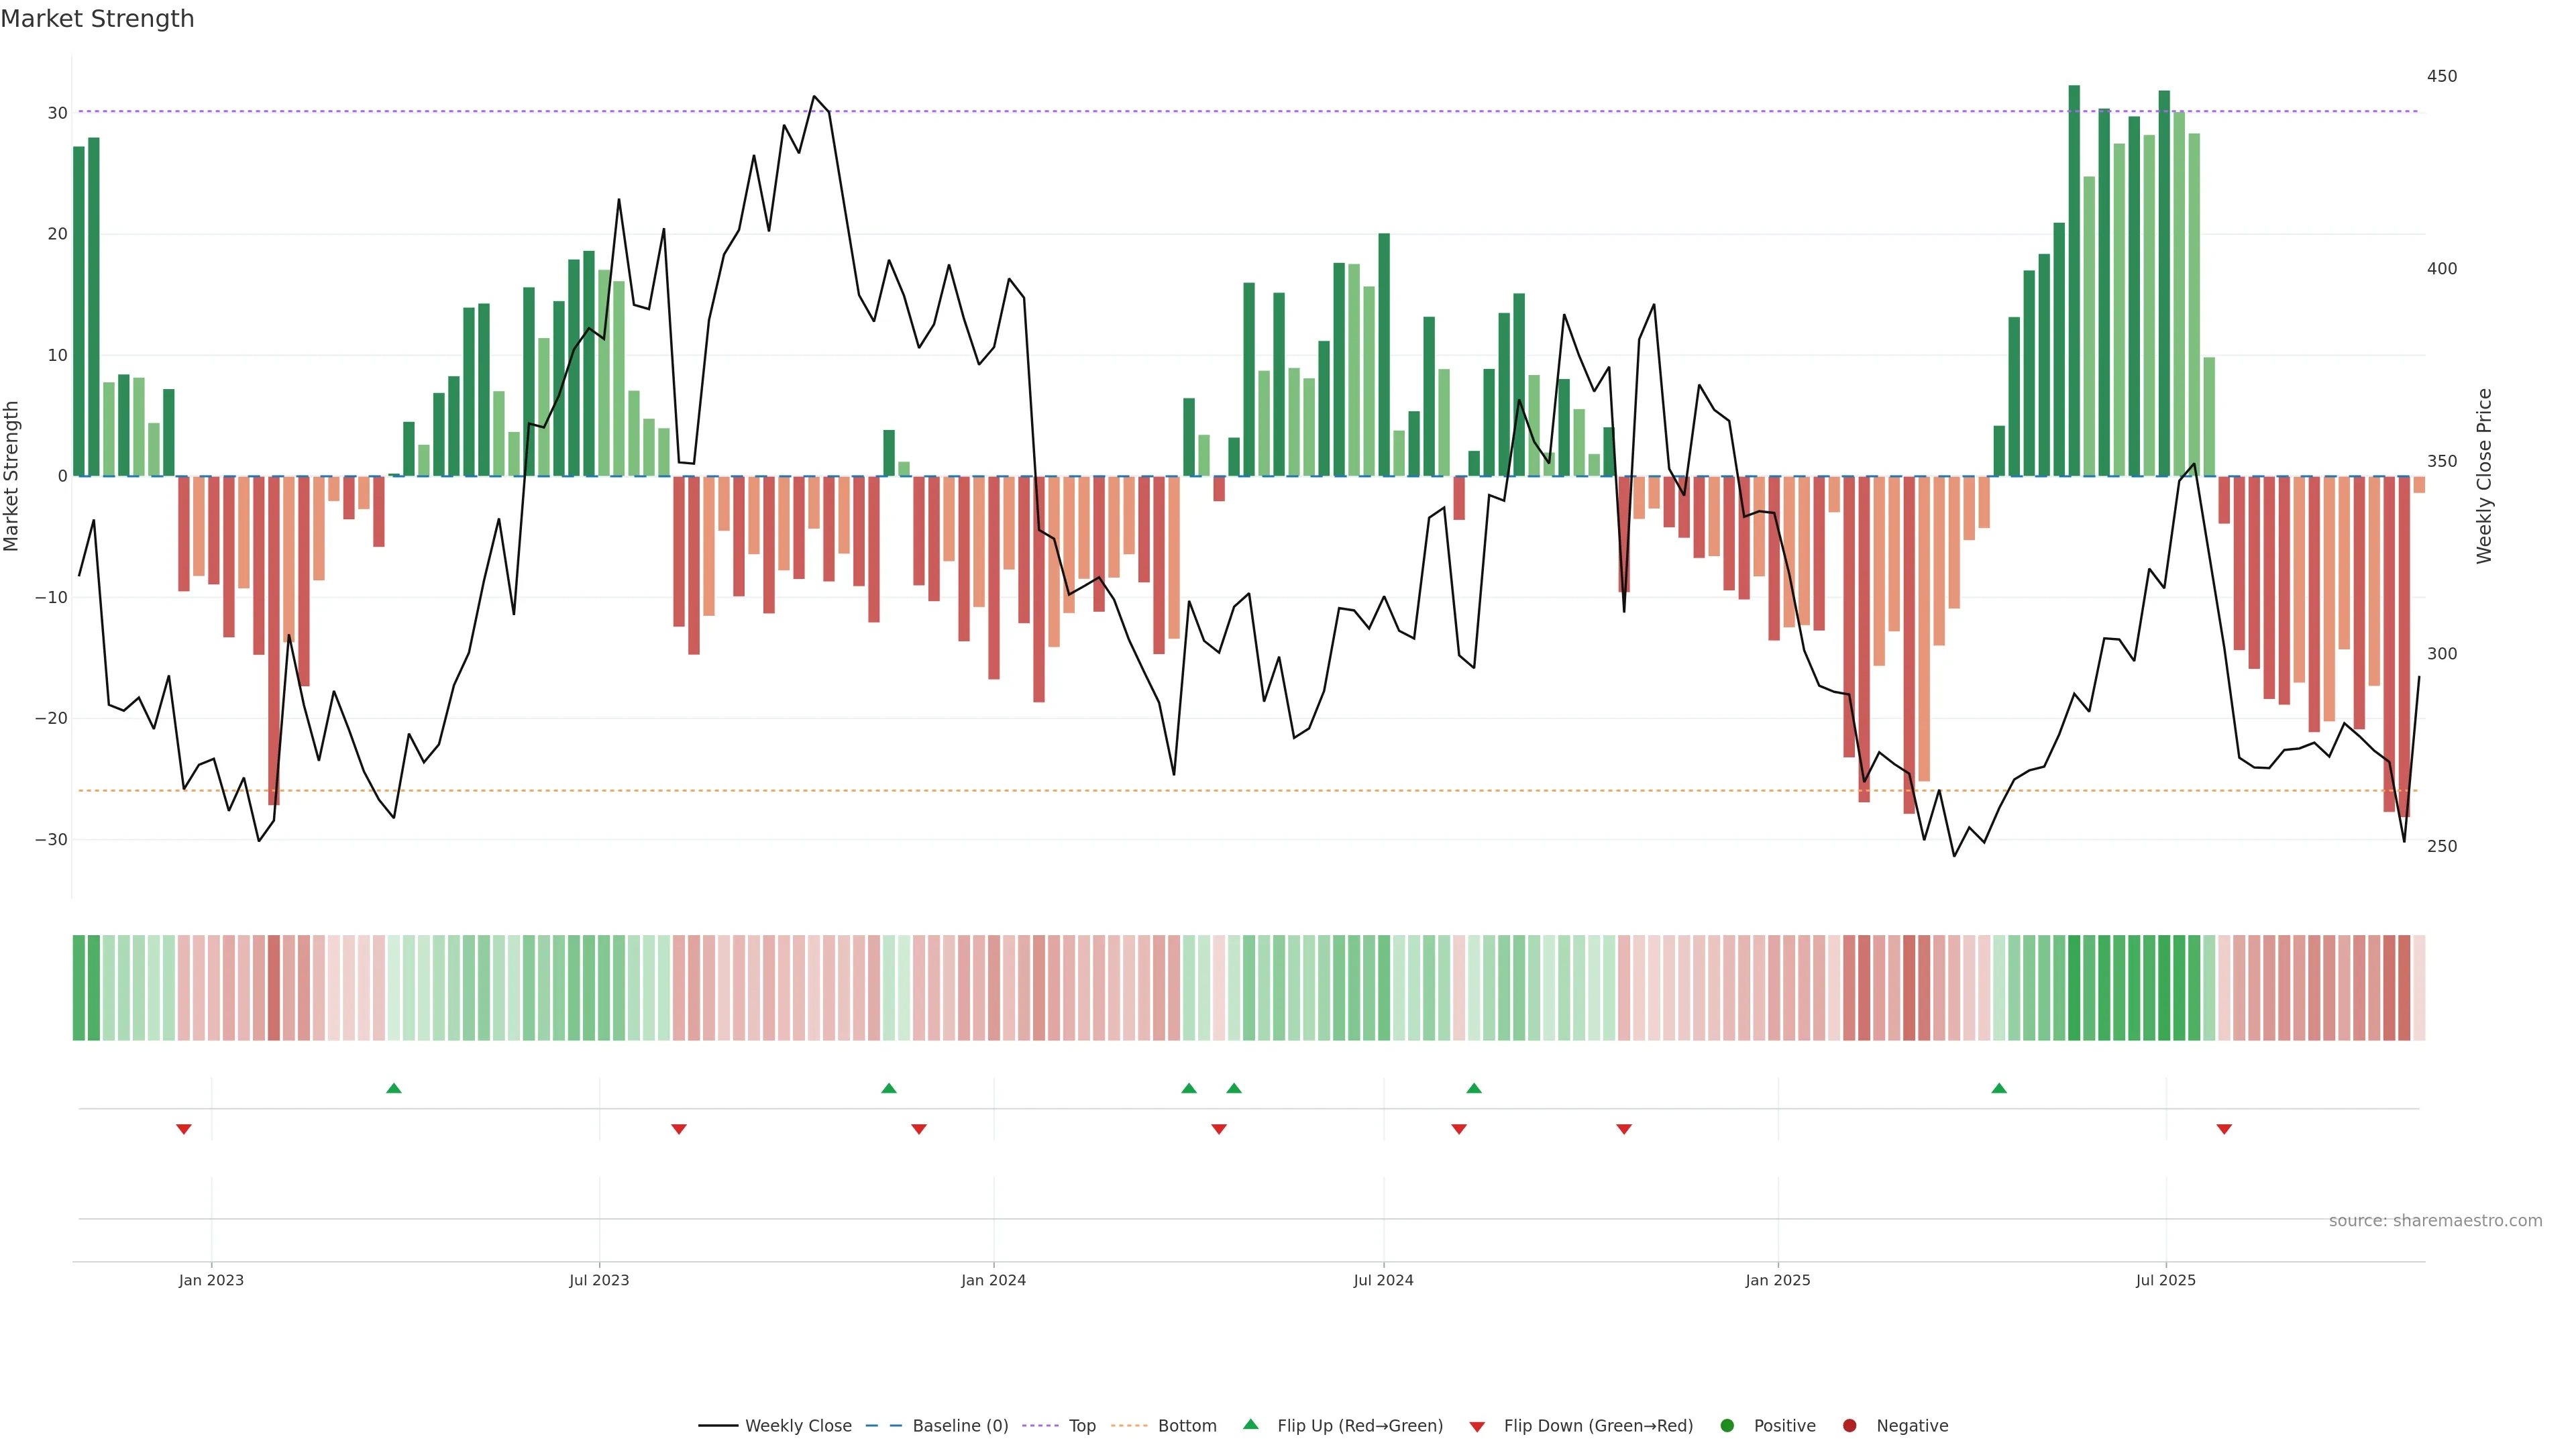Click the Negative red circle legend marker
Image resolution: width=2576 pixels, height=1449 pixels.
click(x=1849, y=1425)
